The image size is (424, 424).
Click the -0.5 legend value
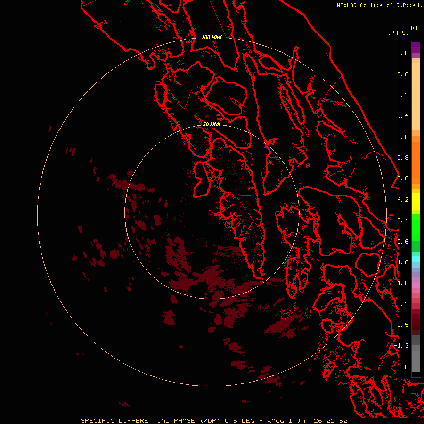pos(401,325)
